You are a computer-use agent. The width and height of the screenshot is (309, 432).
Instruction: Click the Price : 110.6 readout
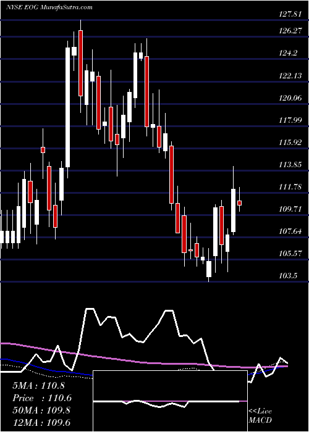(x=42, y=398)
